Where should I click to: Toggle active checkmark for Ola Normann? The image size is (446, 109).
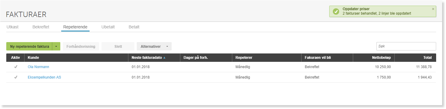coord(16,67)
